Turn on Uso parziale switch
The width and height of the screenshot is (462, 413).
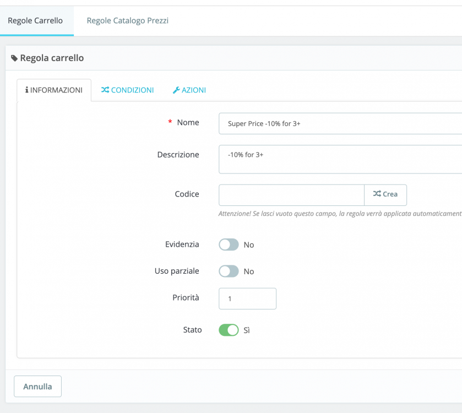(229, 271)
